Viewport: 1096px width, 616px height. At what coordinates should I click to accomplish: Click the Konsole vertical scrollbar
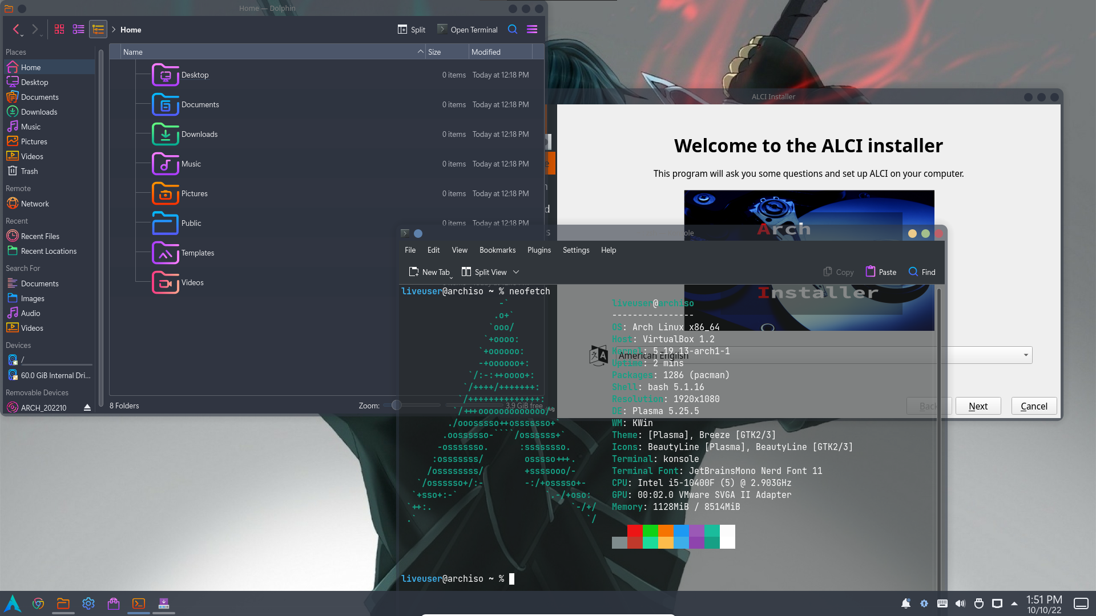pos(940,438)
